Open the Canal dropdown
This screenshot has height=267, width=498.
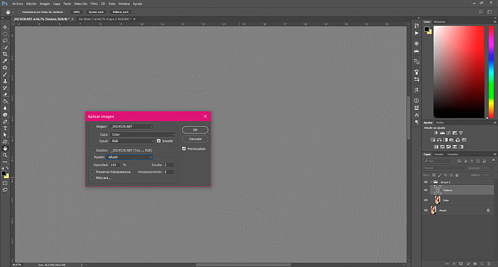[132, 141]
